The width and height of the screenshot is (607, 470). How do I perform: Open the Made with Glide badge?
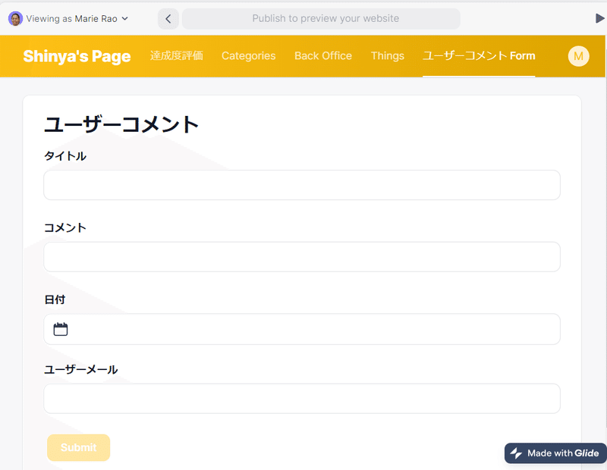pyautogui.click(x=555, y=453)
